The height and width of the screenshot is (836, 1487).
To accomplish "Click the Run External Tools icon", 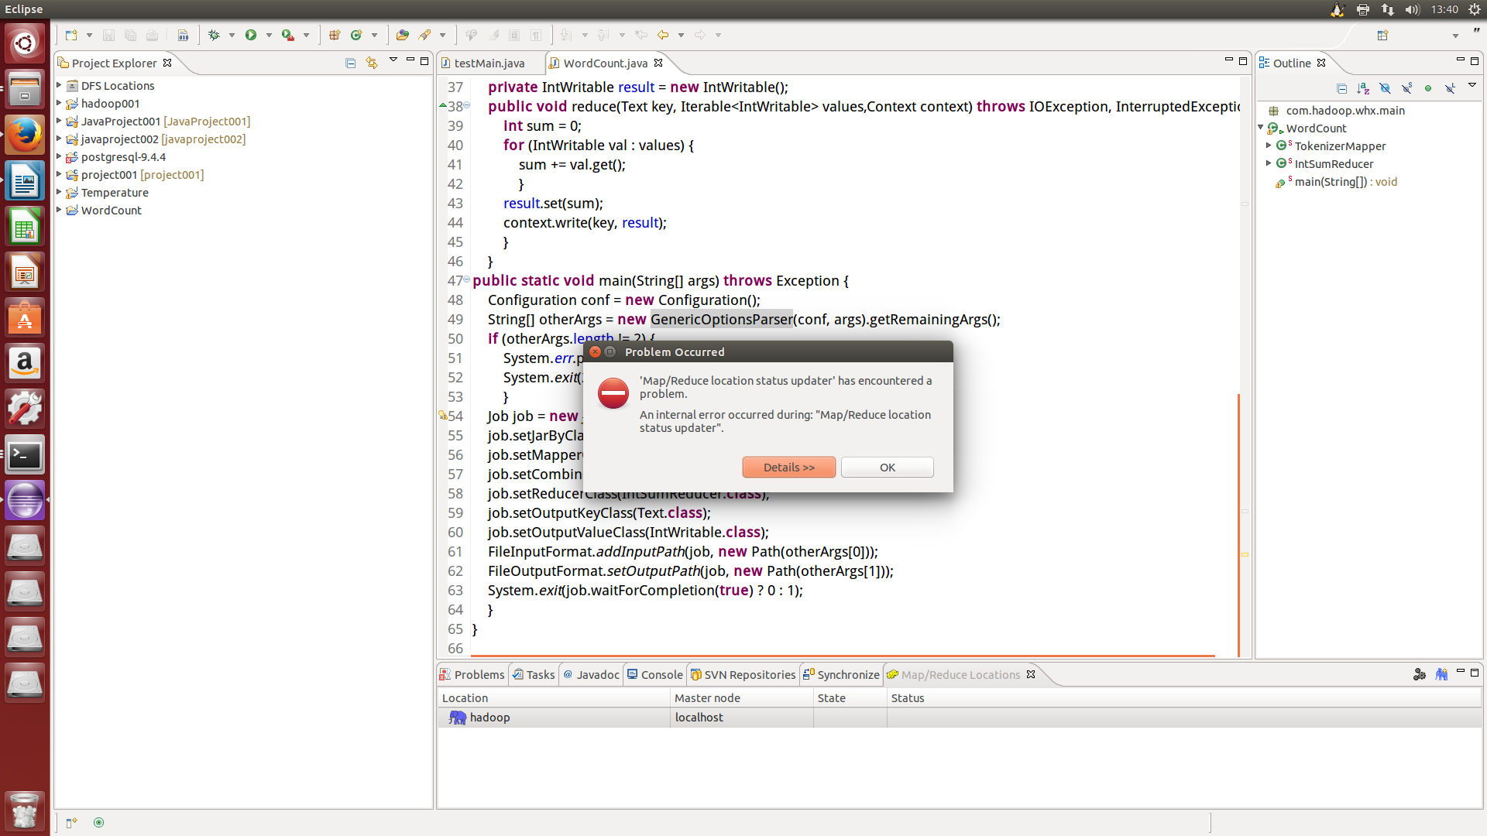I will (x=288, y=35).
